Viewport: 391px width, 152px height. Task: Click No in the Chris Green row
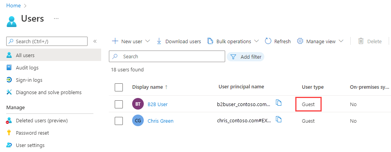coord(353,121)
